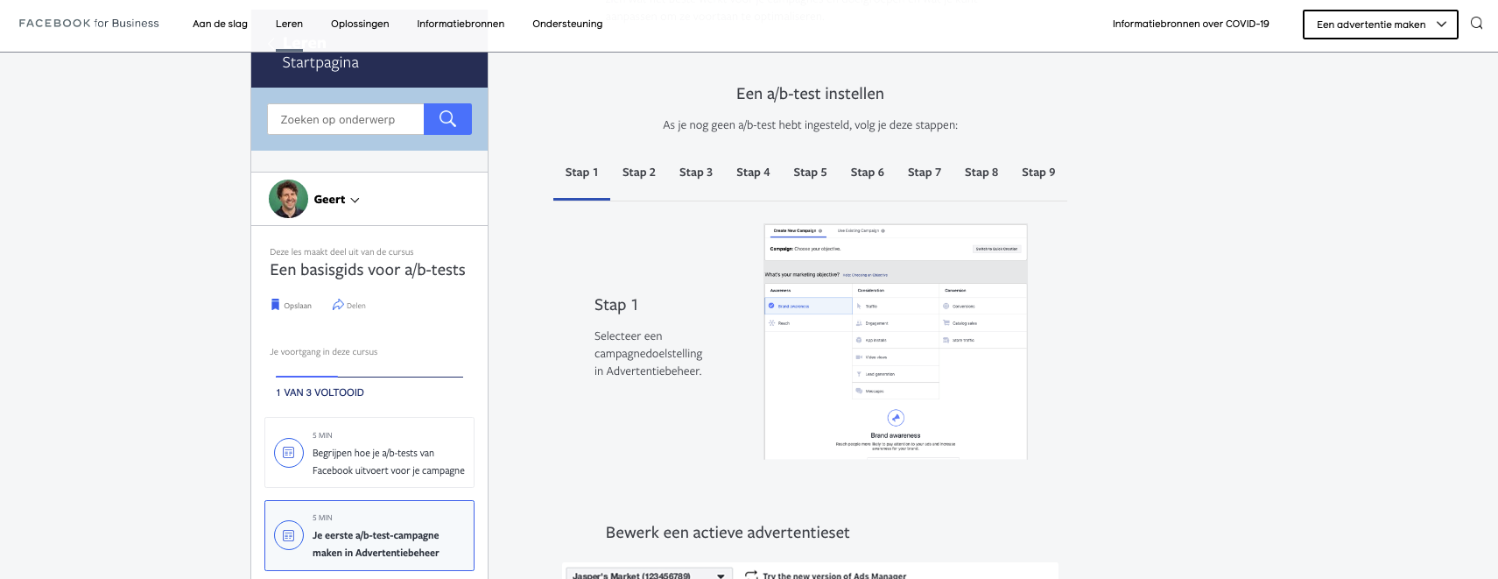Go to Startpagina in sidebar
Screen dimensions: 1498x579
[320, 63]
